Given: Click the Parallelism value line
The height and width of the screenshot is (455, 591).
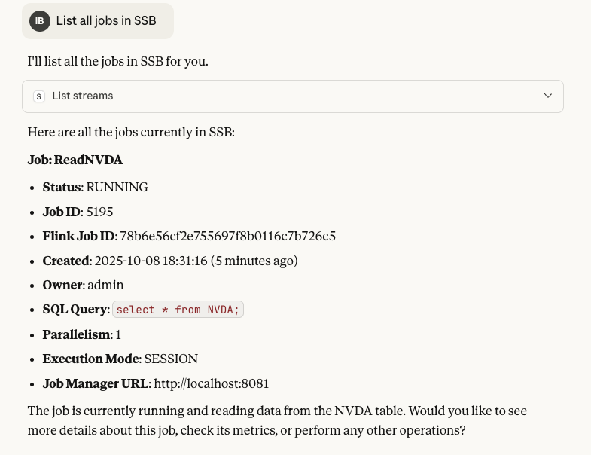Looking at the screenshot, I should click(81, 334).
